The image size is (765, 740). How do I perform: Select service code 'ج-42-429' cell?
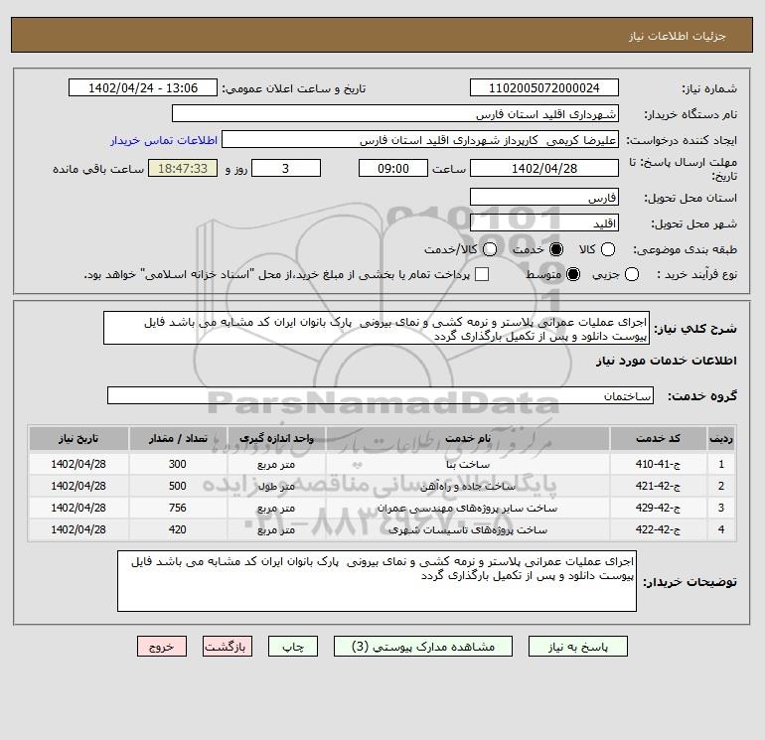click(x=658, y=508)
